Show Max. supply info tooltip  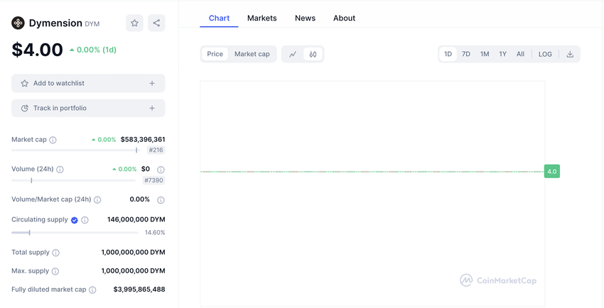pos(55,271)
